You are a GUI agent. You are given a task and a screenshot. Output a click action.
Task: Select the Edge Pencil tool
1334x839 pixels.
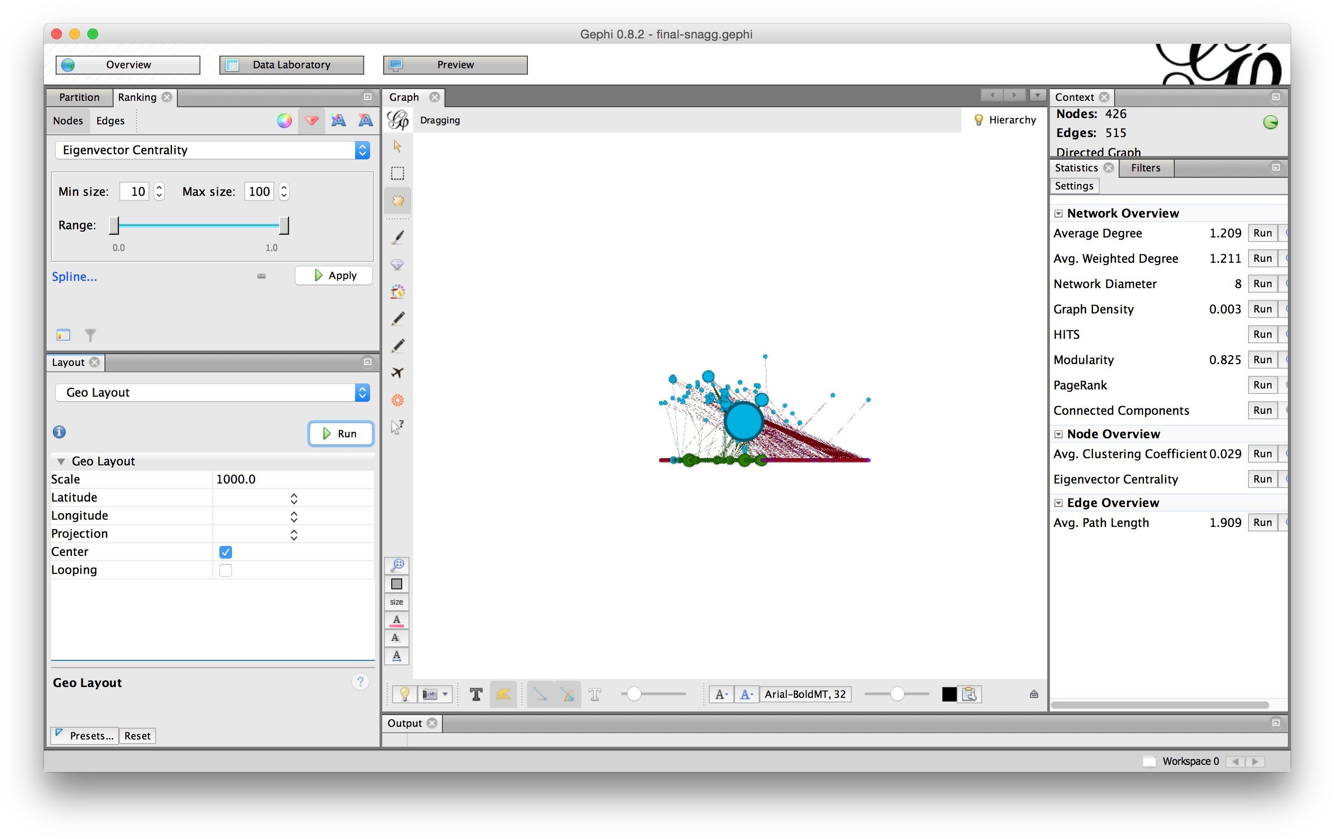(x=397, y=345)
